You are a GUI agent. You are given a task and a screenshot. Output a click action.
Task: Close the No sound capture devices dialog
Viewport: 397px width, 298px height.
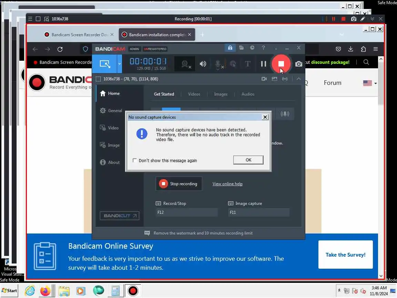pos(265,117)
